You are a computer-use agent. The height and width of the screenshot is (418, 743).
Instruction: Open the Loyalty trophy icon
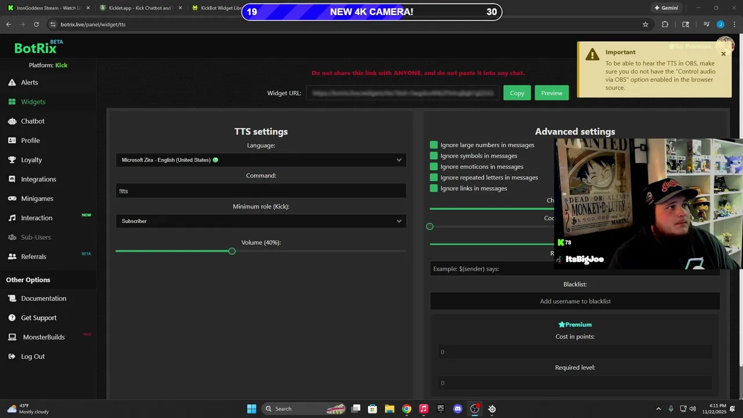[12, 160]
